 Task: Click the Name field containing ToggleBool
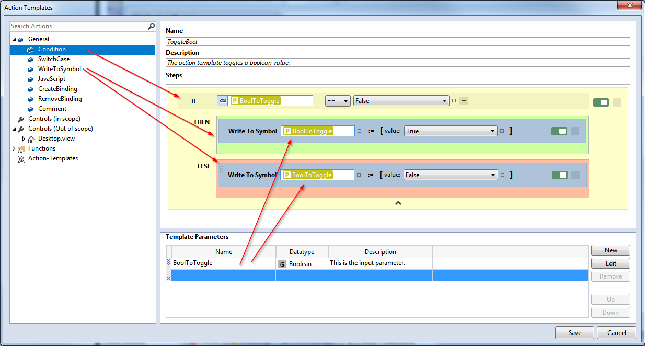pyautogui.click(x=398, y=41)
